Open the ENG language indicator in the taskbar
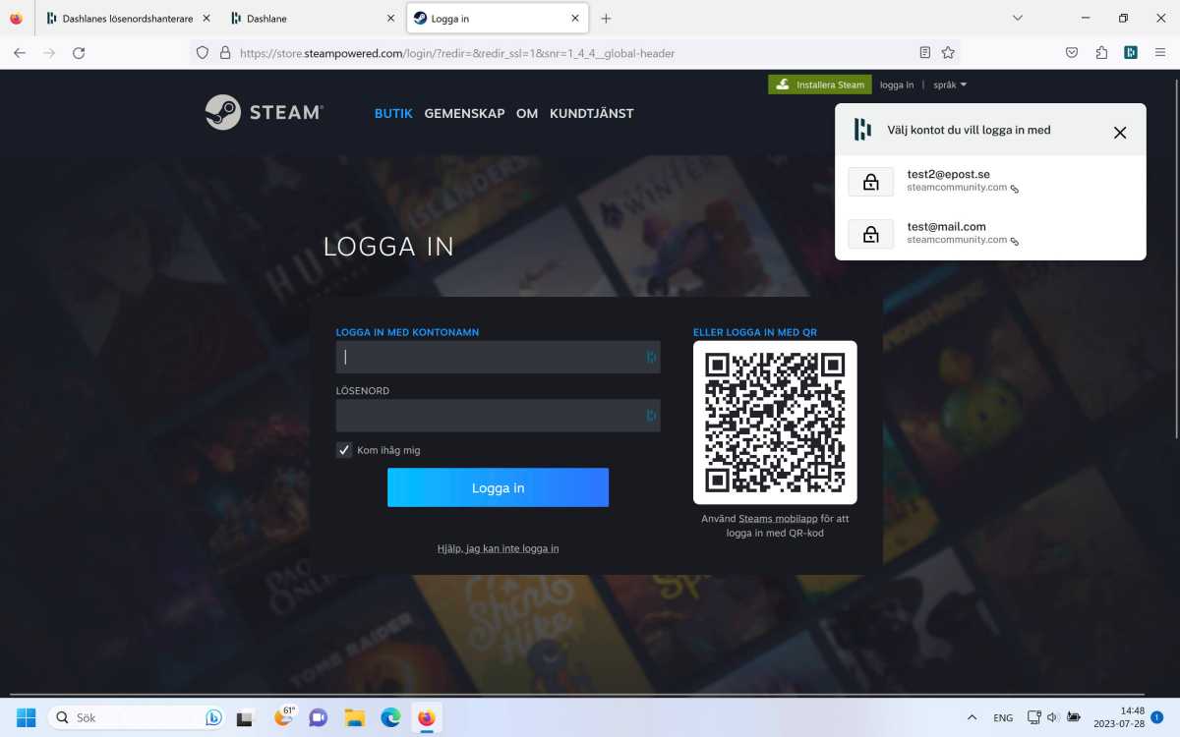This screenshot has width=1180, height=737. (x=1003, y=717)
